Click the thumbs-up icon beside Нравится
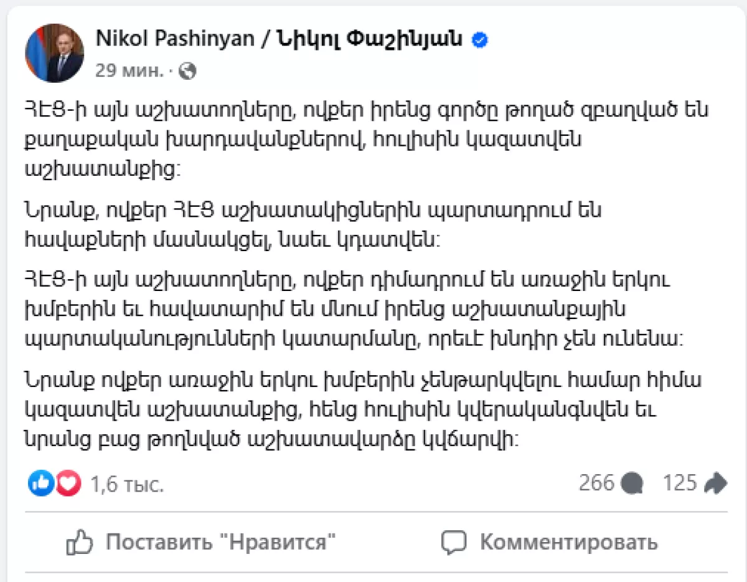Image resolution: width=747 pixels, height=582 pixels. tap(80, 542)
